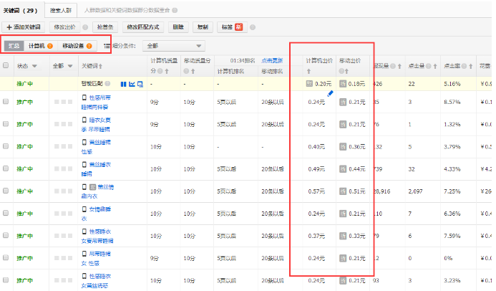Viewport: 496px width, 291px height.
Task: Check the row with 0.37元 computer bid
Action: [6, 235]
